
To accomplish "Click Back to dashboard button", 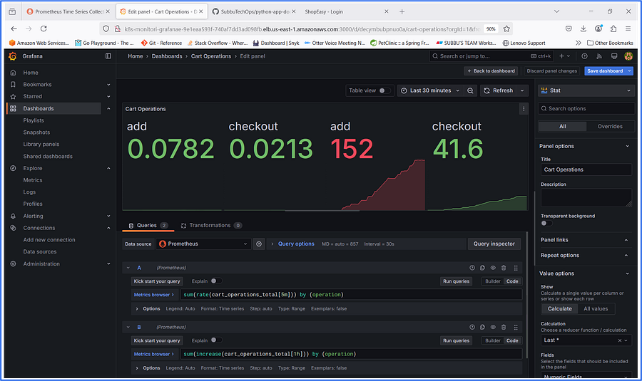I will [x=491, y=71].
